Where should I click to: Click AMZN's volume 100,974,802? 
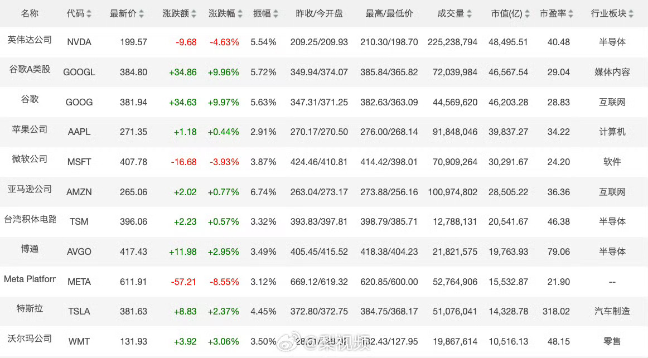pyautogui.click(x=452, y=192)
